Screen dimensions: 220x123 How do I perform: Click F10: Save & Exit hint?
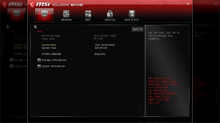pyautogui.click(x=159, y=97)
